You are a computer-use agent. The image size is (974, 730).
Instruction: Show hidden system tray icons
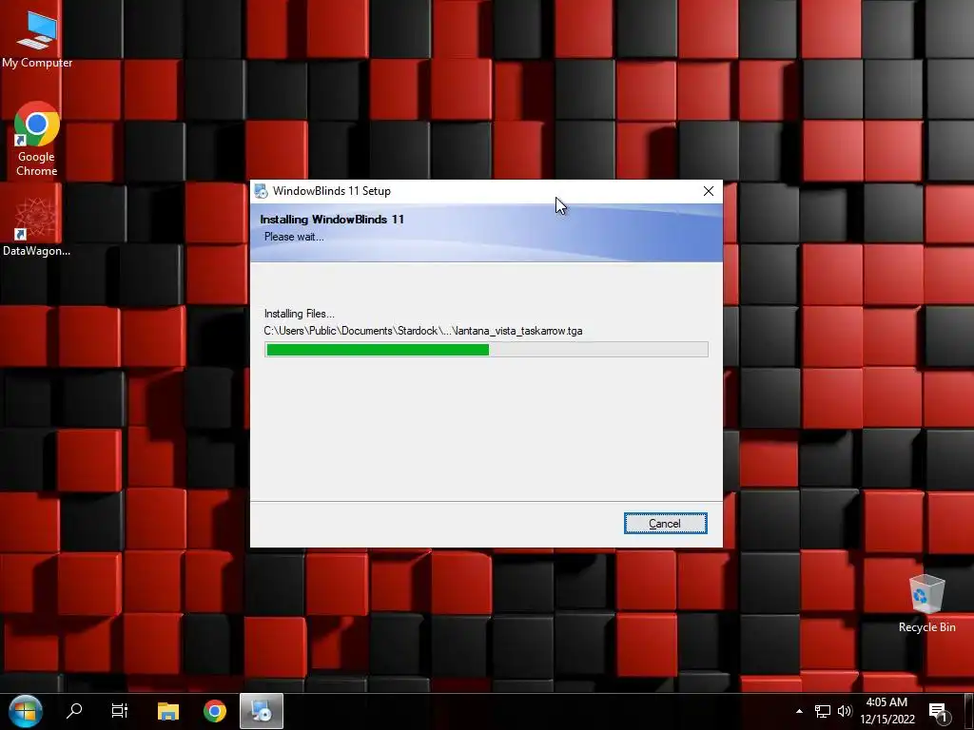(799, 711)
